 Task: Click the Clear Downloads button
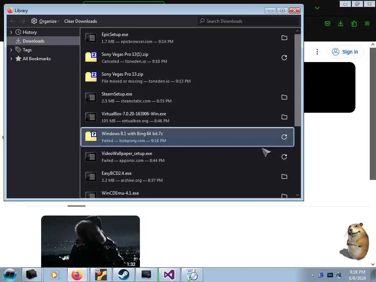tap(80, 21)
